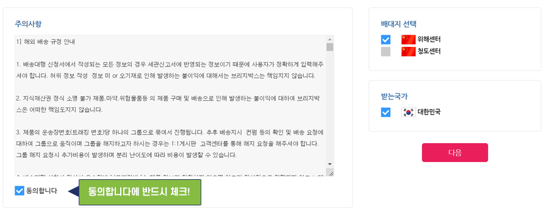Click the 받는국가 heading

coord(394,96)
